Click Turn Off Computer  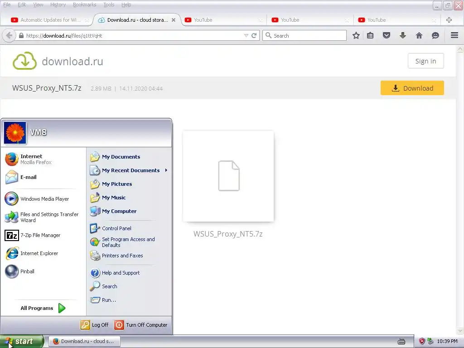141,325
